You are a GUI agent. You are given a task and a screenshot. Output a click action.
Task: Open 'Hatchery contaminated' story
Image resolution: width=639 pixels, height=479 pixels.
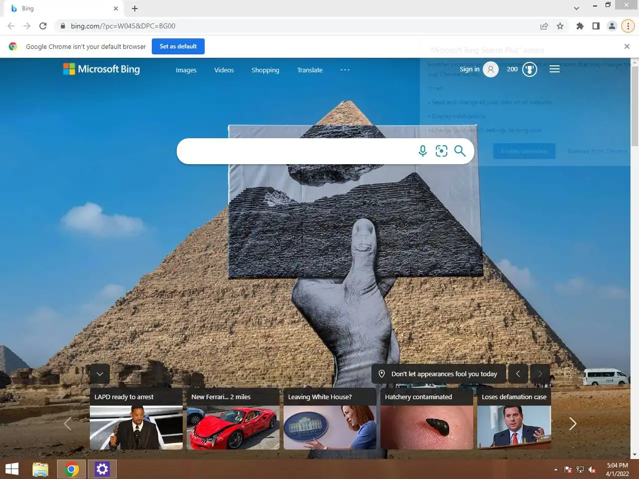coord(427,419)
